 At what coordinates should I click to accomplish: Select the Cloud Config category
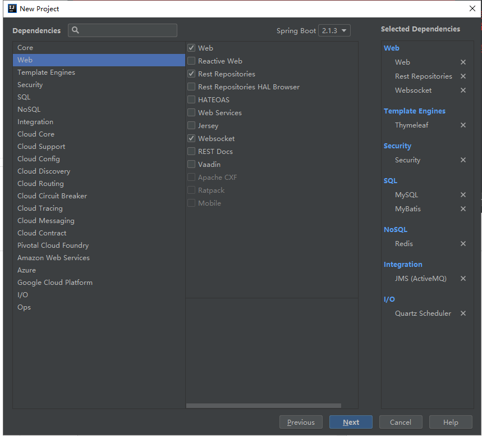[99, 159]
